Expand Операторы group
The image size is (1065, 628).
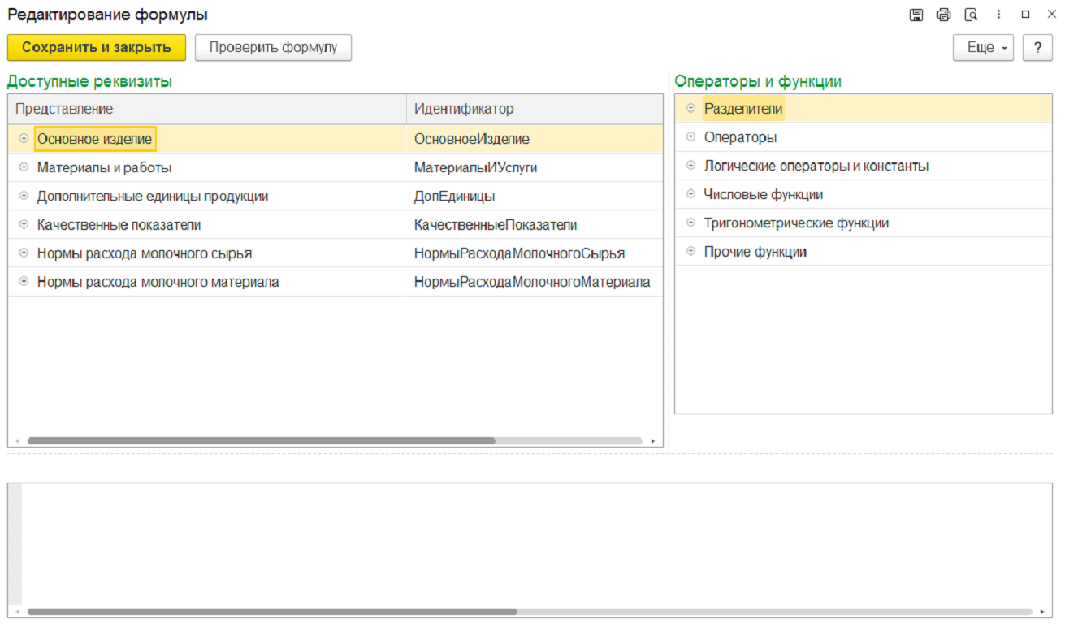[x=691, y=136]
